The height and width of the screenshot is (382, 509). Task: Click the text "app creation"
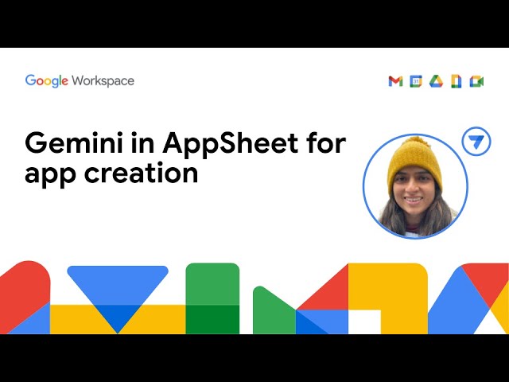point(111,173)
